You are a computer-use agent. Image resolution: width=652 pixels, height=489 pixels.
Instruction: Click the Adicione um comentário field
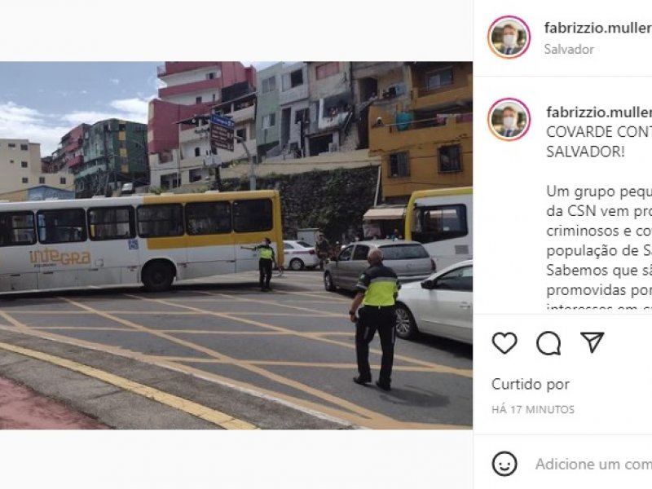click(x=593, y=464)
